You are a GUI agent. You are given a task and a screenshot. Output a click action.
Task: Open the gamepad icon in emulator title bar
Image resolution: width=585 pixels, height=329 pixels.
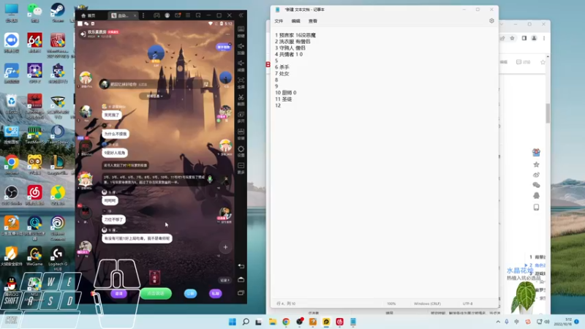156,15
